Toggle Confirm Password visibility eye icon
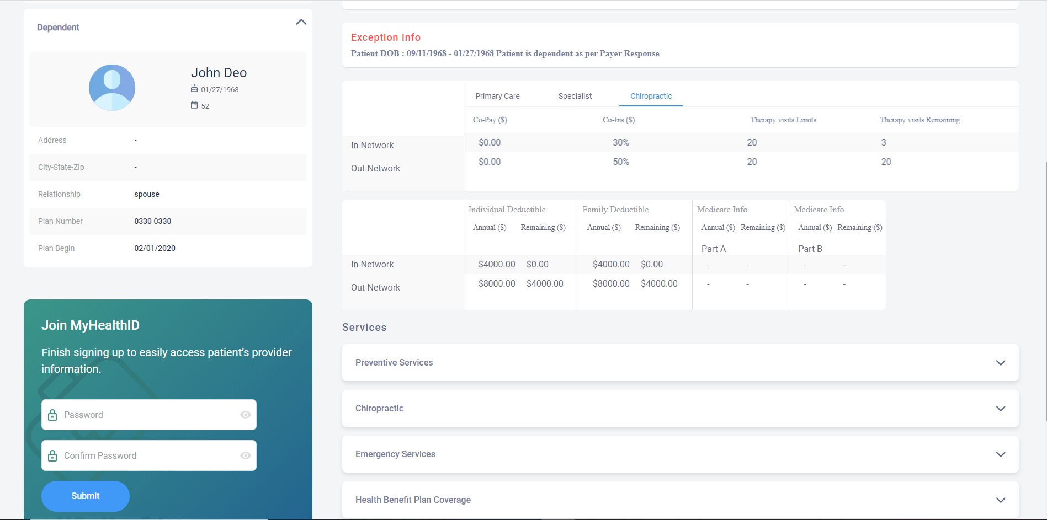This screenshot has width=1047, height=520. click(x=246, y=455)
